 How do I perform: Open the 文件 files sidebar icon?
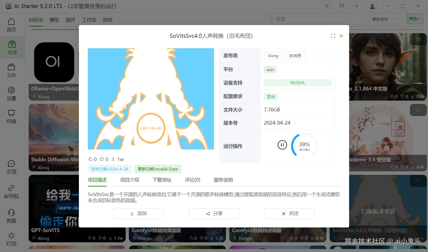11,71
